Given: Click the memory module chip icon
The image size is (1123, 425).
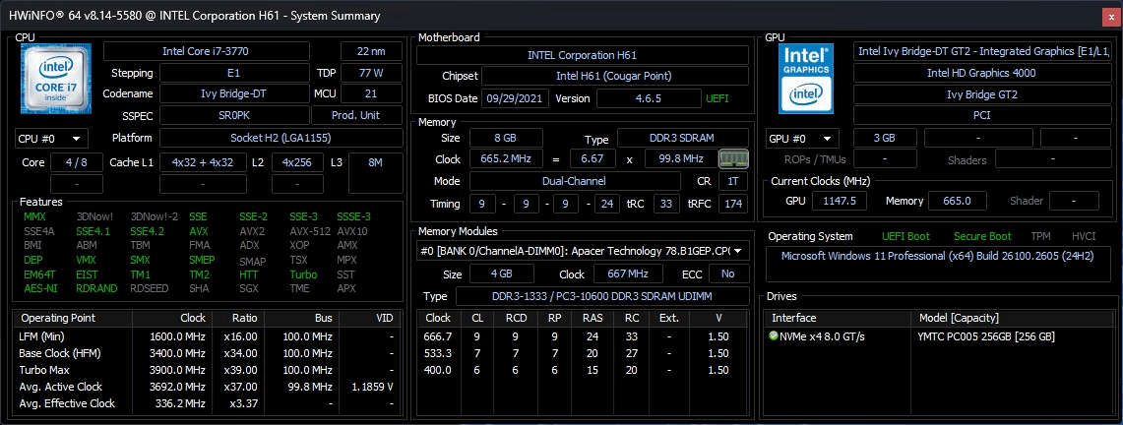Looking at the screenshot, I should 732,158.
